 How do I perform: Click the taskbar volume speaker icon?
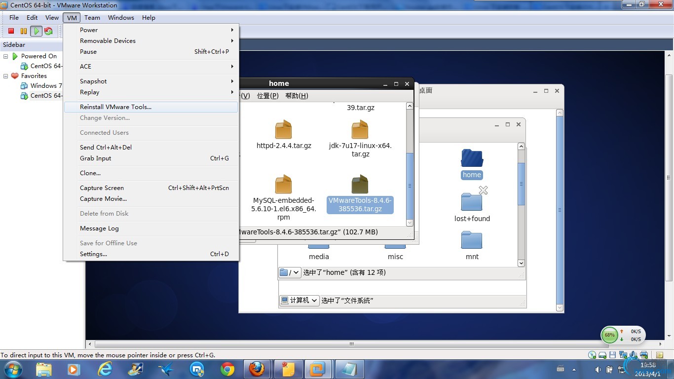click(598, 369)
